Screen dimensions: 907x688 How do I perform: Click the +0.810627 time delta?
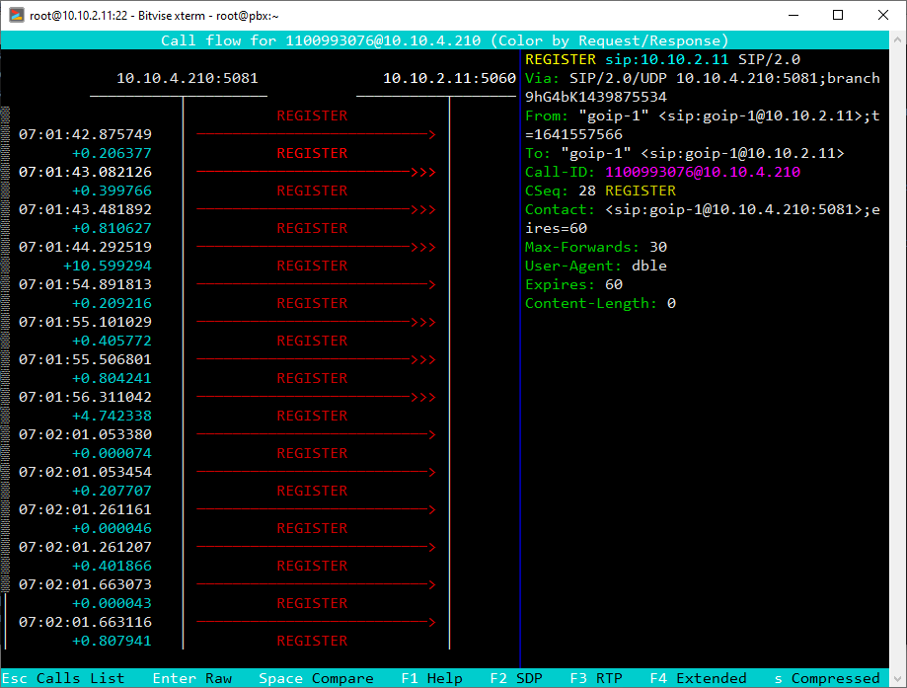(112, 228)
